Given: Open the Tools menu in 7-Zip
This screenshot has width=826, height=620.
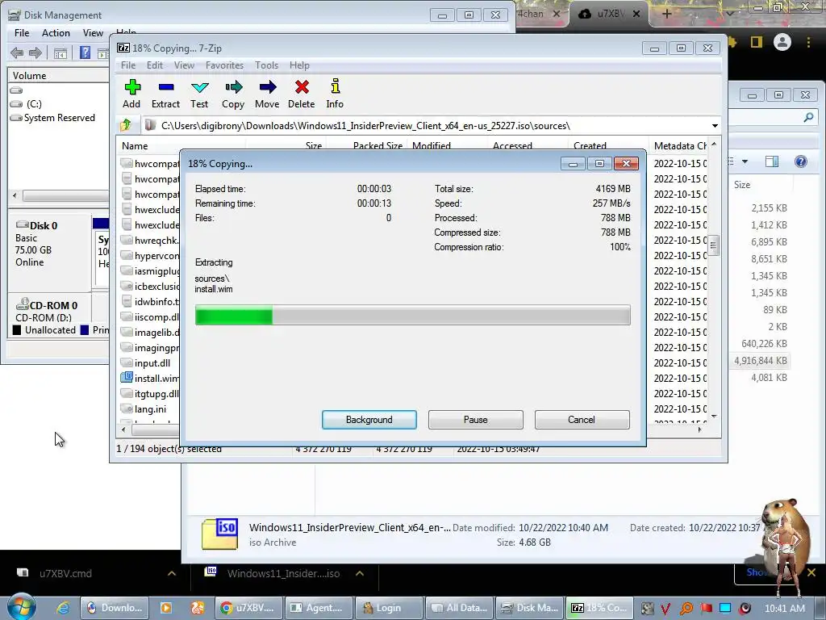Looking at the screenshot, I should [266, 65].
